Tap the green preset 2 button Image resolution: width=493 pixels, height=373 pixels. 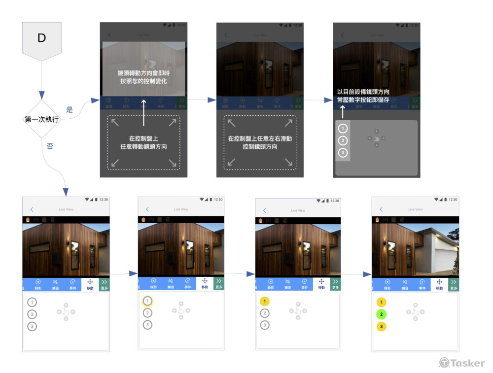pyautogui.click(x=382, y=314)
